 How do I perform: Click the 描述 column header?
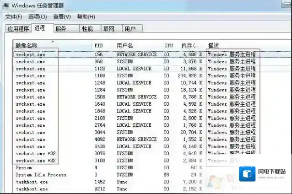click(x=214, y=46)
